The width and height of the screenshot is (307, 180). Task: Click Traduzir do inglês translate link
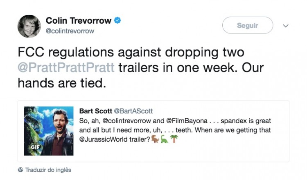(x=48, y=170)
